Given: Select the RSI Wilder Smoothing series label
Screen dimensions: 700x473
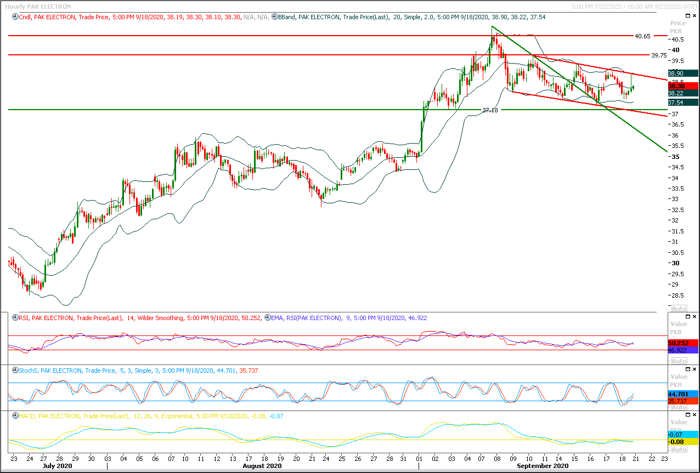Looking at the screenshot, I should (140, 317).
